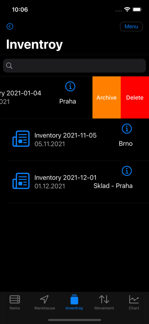Go to the Movement tab
Image resolution: width=149 pixels, height=324 pixels.
tap(104, 302)
